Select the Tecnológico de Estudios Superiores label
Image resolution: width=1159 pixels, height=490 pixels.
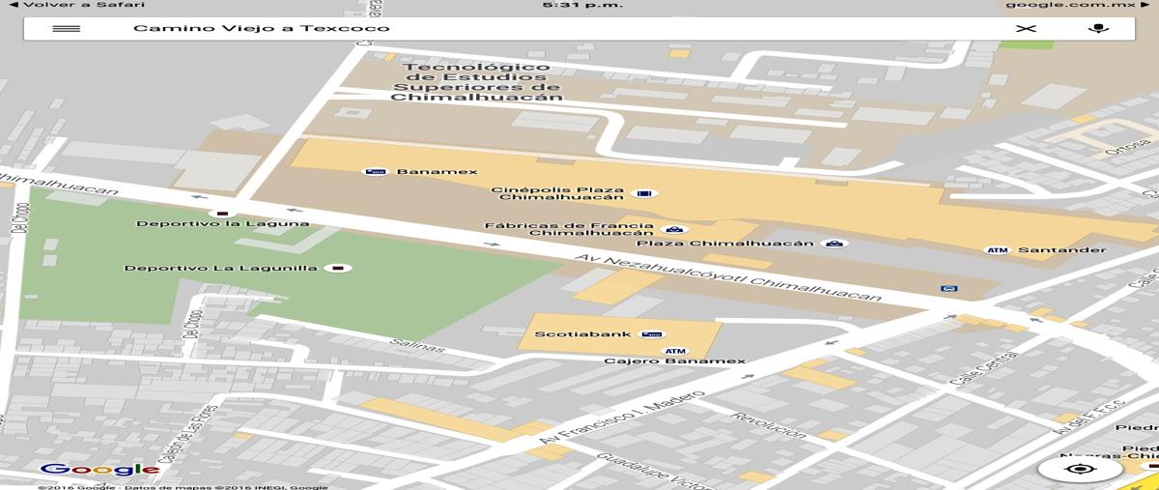coord(476,81)
